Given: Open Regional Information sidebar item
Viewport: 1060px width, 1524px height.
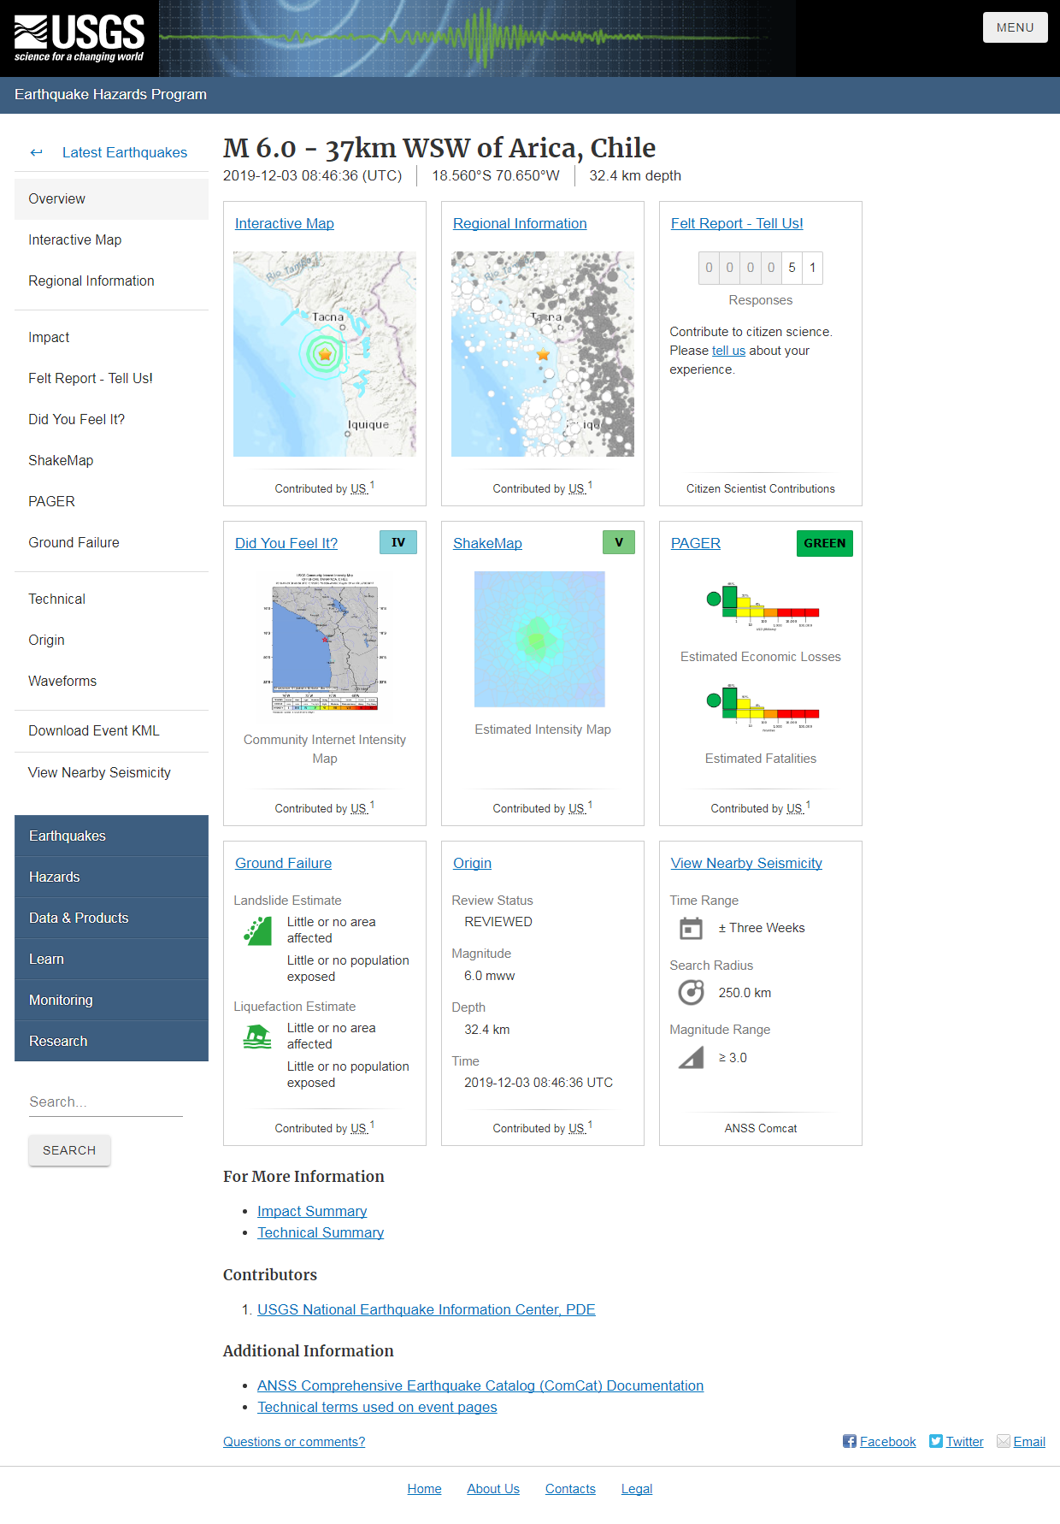Looking at the screenshot, I should pyautogui.click(x=111, y=281).
